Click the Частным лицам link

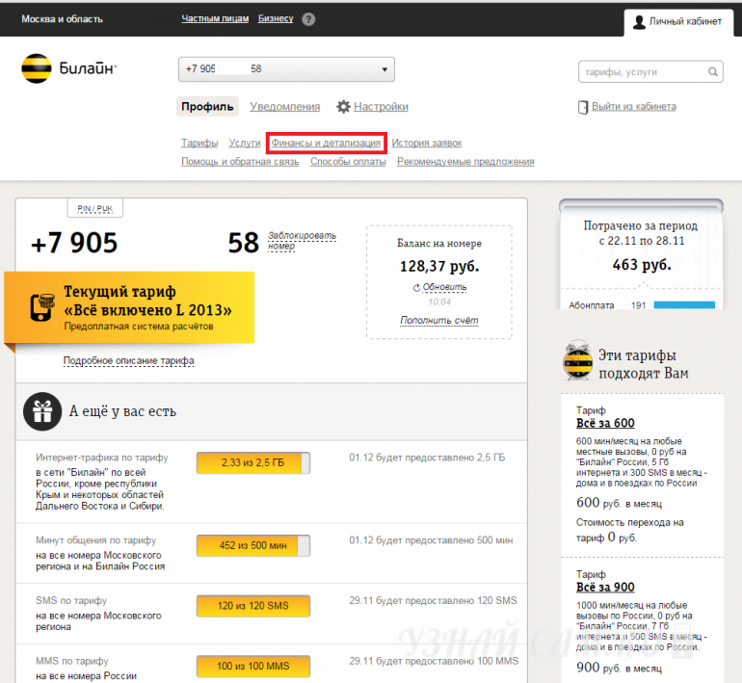coord(215,18)
